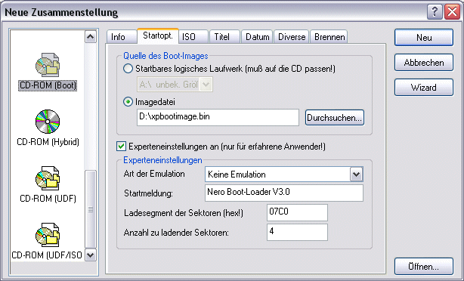Select the CD-ROM (UDF/ISO) compilation icon
The image size is (464, 281).
pyautogui.click(x=48, y=234)
